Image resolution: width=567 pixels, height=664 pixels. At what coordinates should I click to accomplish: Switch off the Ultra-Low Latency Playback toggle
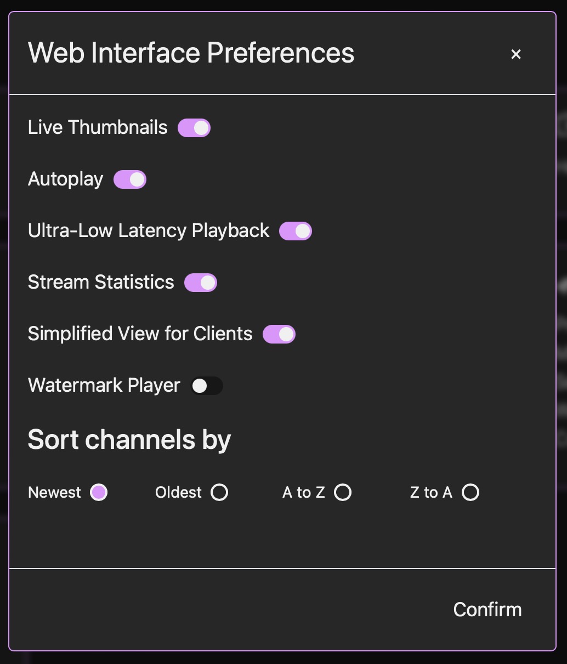tap(296, 231)
